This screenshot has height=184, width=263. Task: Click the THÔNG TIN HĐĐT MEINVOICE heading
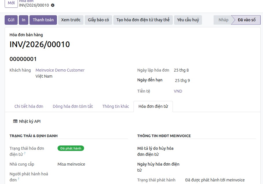click(164, 136)
